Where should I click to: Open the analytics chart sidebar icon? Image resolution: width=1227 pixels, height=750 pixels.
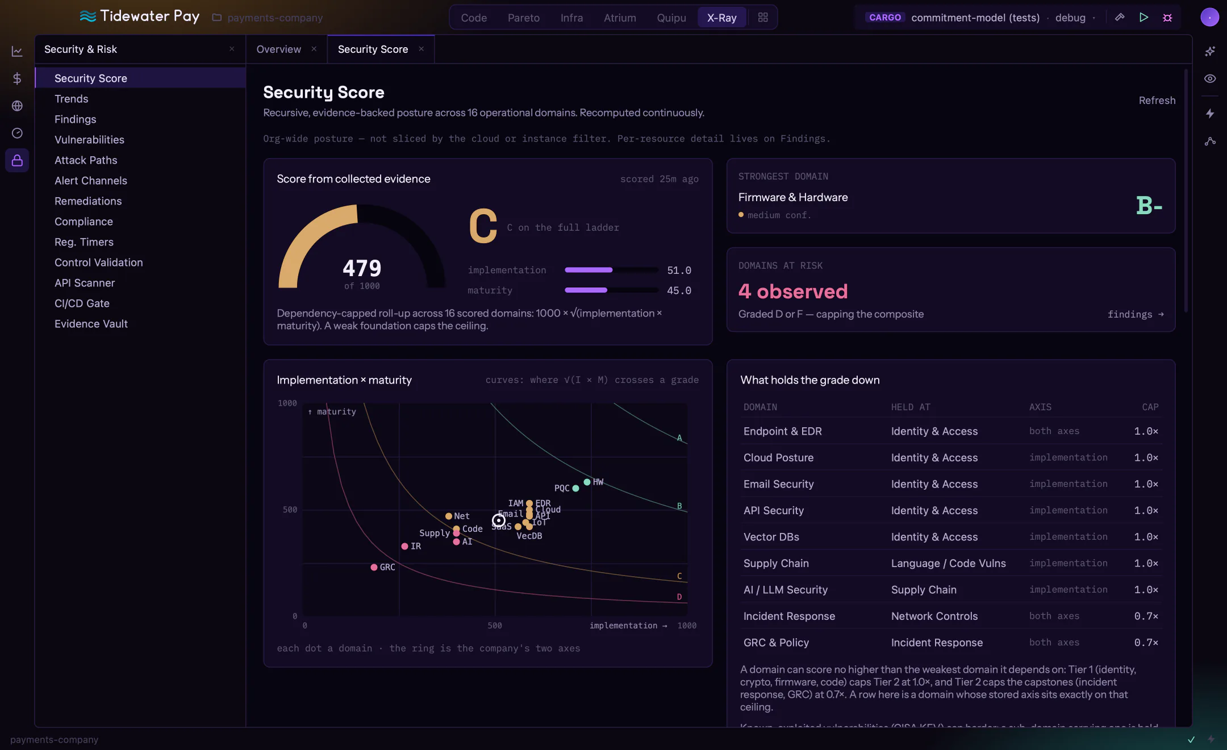[x=17, y=51]
